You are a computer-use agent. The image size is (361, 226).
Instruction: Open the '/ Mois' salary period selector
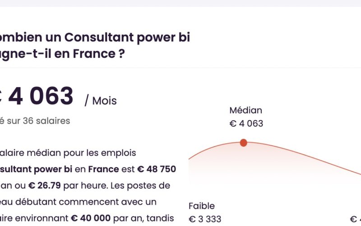point(101,101)
